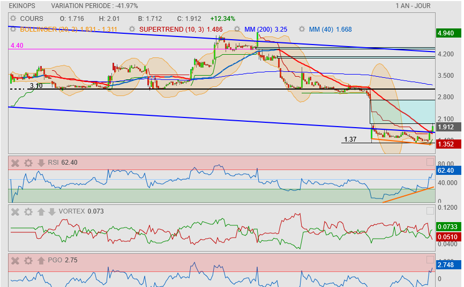The image size is (464, 287).
Task: Configure the VORTEX indicator via gear
Action: click(28, 211)
